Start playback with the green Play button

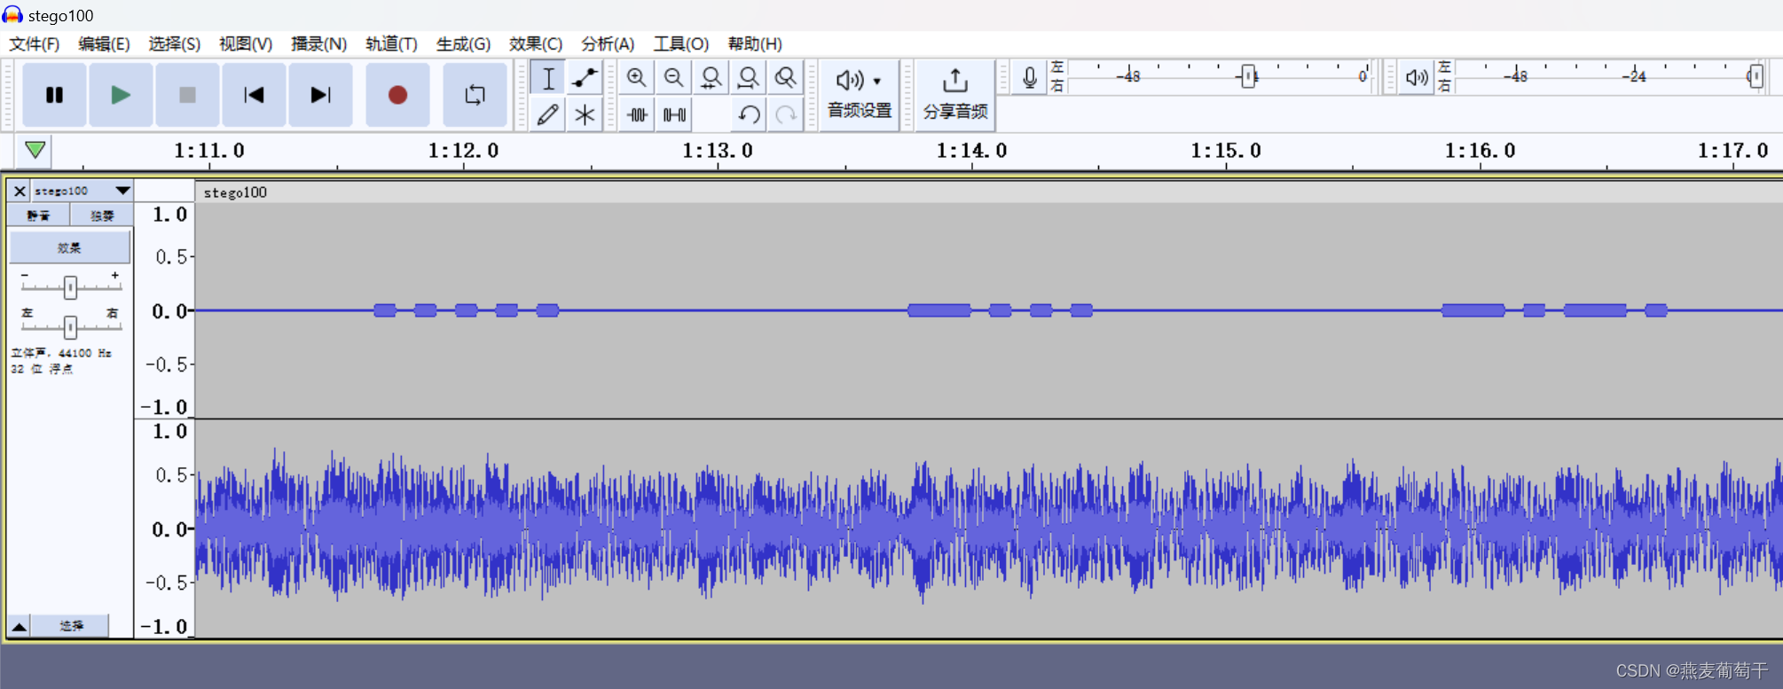coord(121,95)
